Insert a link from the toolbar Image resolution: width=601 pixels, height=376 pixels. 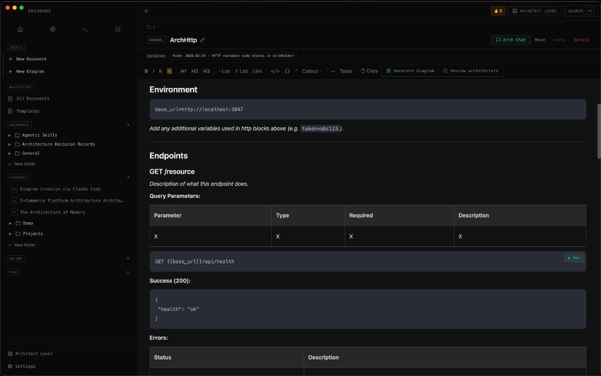click(257, 71)
